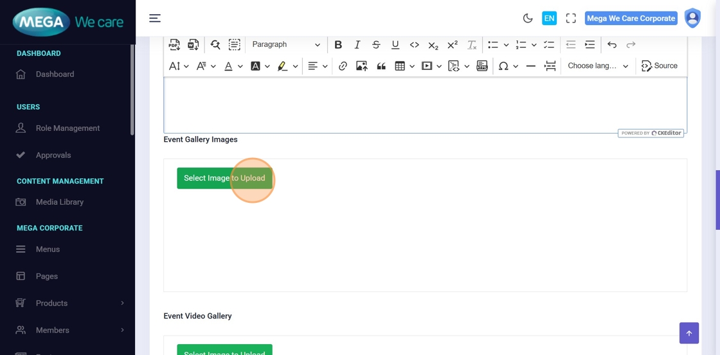Toggle bold formatting in editor
The image size is (720, 355).
(x=338, y=45)
